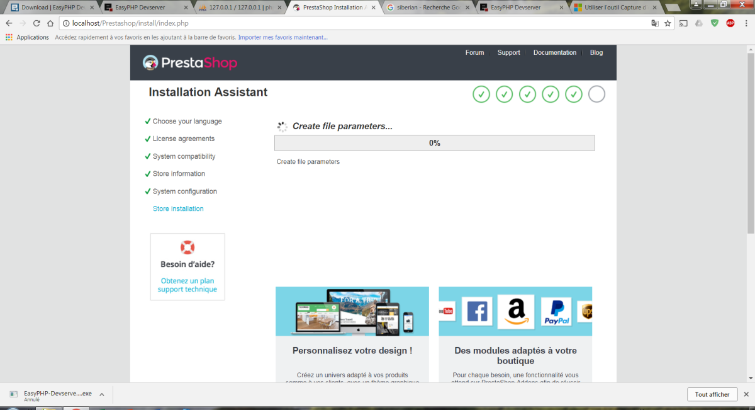Click the multi-device design preview image

pyautogui.click(x=352, y=312)
